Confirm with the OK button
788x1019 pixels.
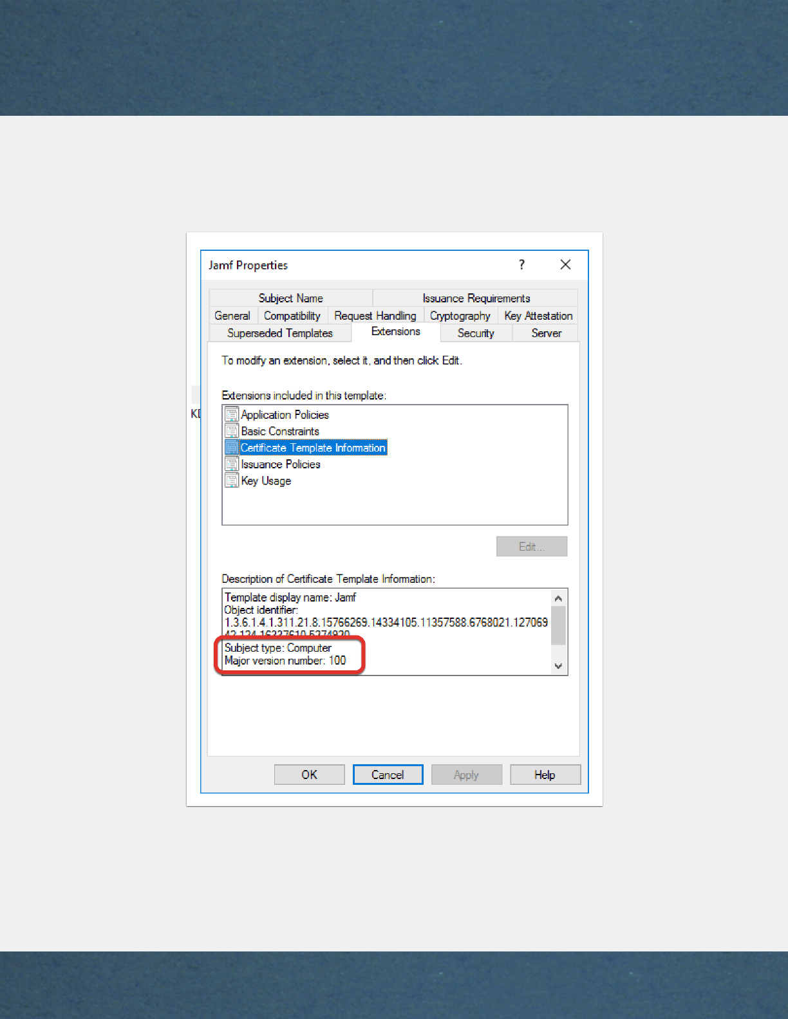(x=309, y=775)
